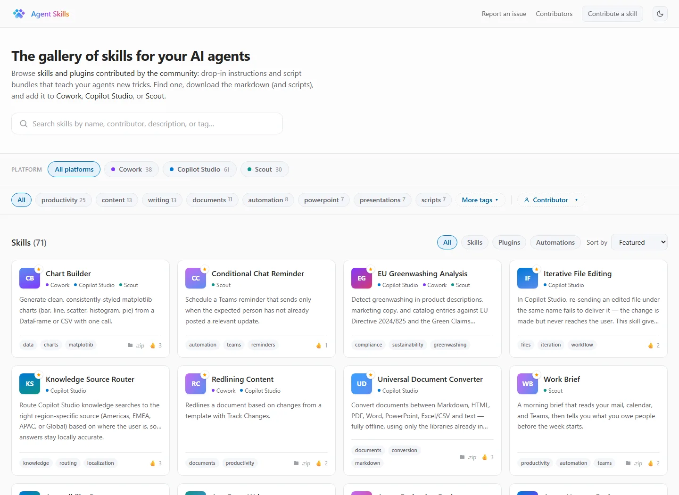
Task: Filter by Cowork platform
Action: pos(132,169)
